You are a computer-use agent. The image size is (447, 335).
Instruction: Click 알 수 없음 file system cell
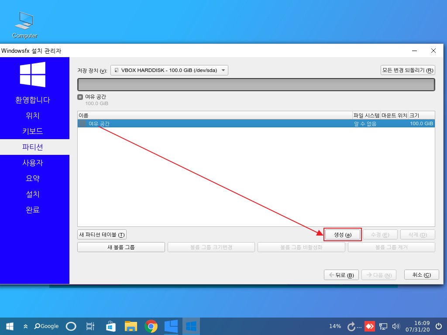tap(365, 123)
